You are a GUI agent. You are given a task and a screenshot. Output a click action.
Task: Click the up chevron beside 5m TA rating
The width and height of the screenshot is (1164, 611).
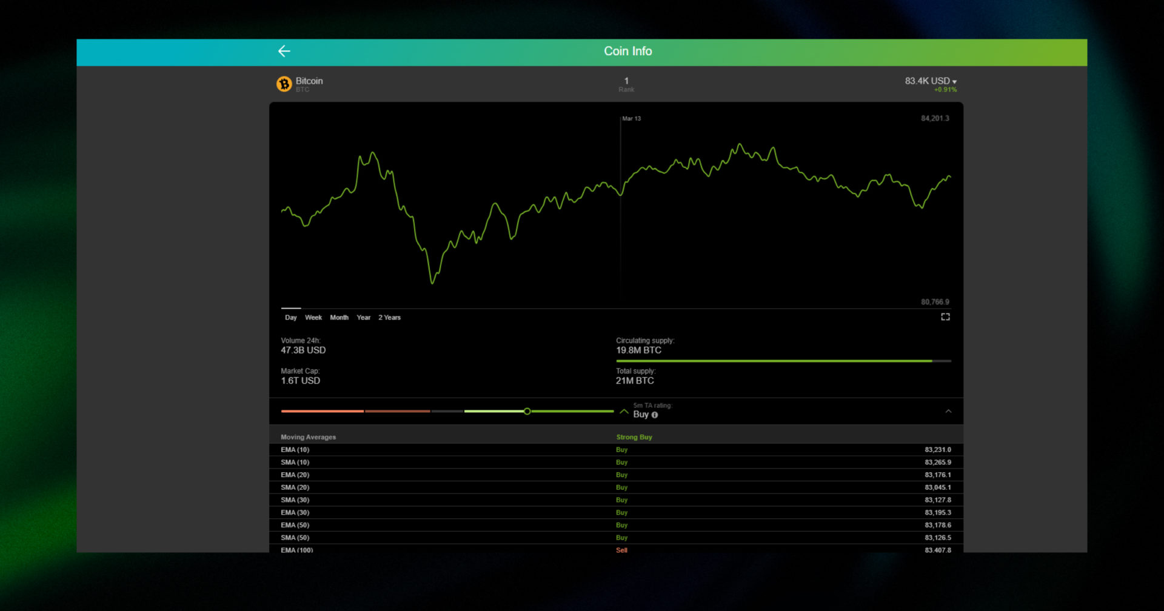[x=624, y=411]
